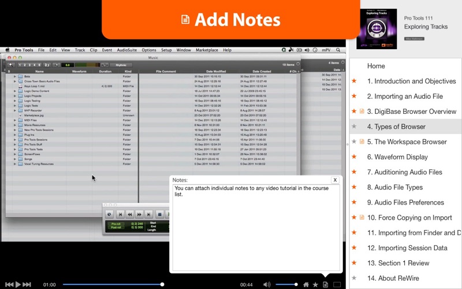Click the favorite star in player bar

pyautogui.click(x=315, y=284)
